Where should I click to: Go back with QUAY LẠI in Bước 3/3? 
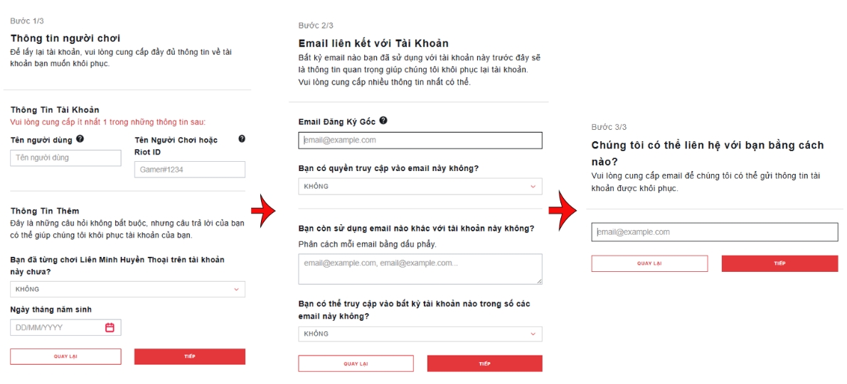(649, 263)
